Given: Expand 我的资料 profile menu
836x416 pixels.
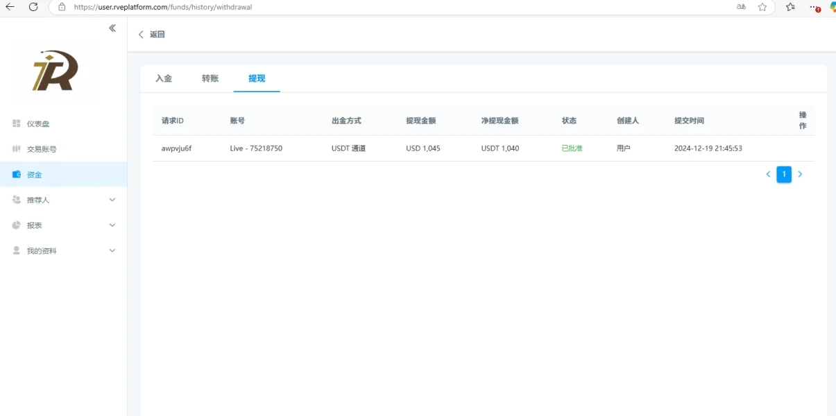Looking at the screenshot, I should (63, 251).
